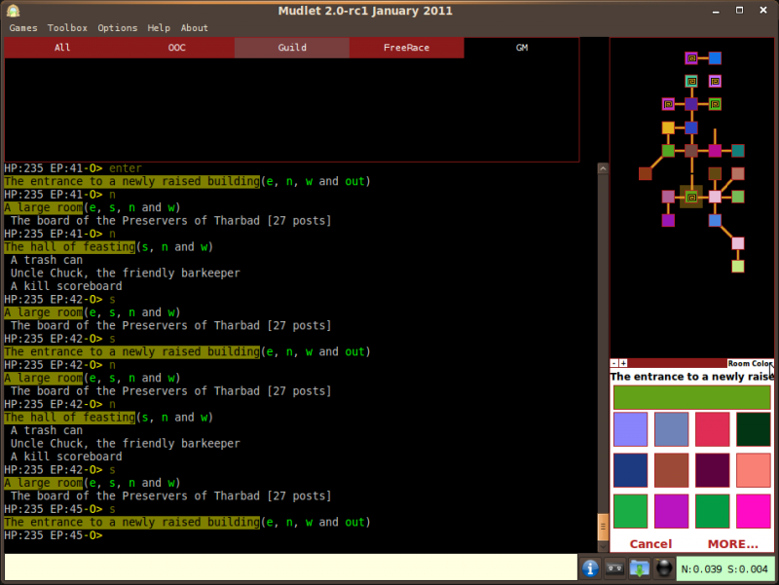Switch to the Guild chat tab

click(292, 48)
